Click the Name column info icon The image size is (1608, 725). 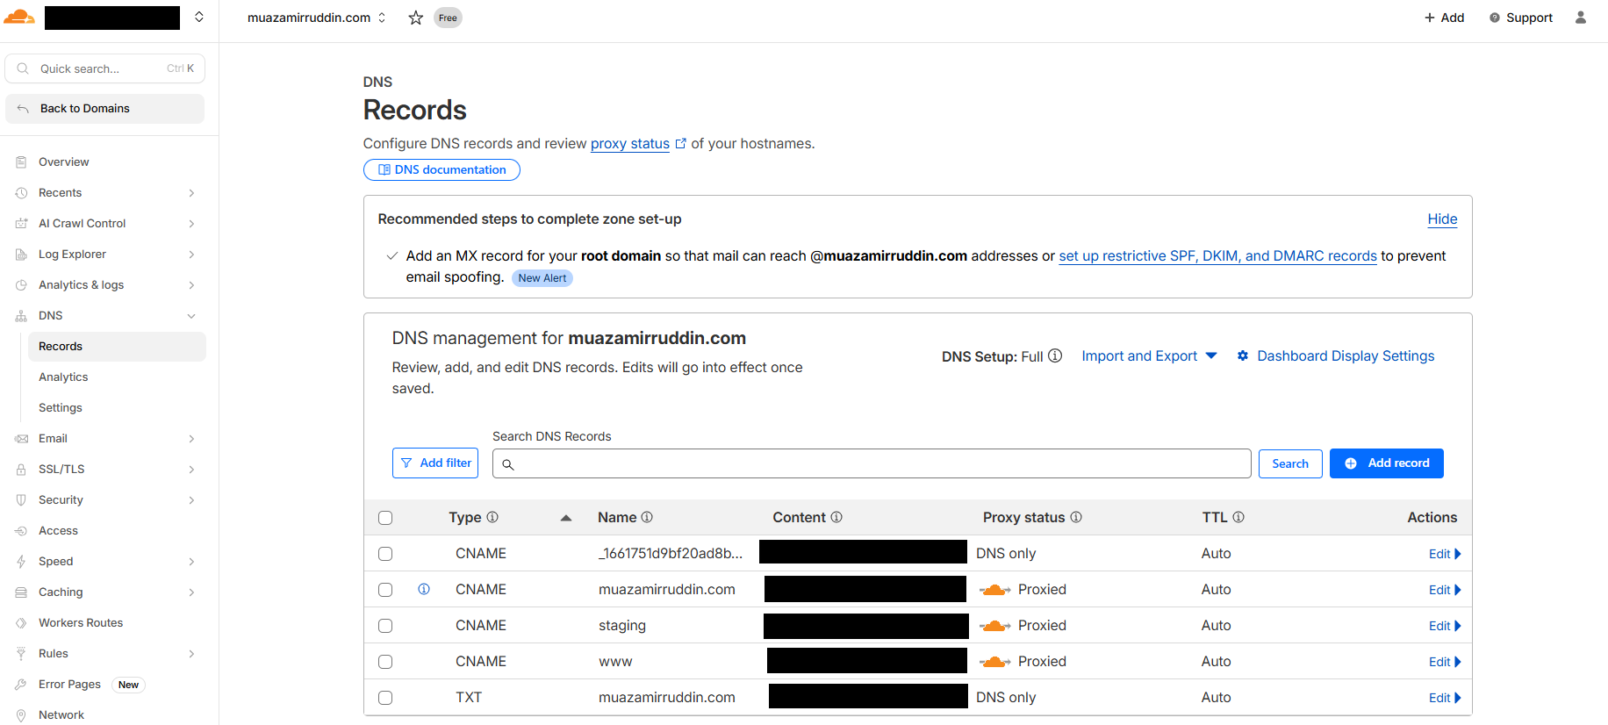(647, 517)
